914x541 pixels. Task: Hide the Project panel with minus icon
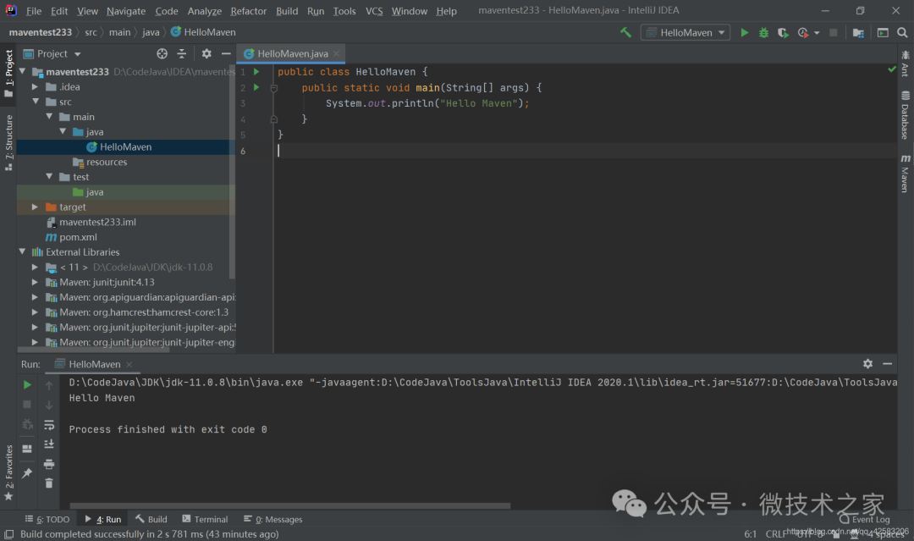tap(226, 53)
